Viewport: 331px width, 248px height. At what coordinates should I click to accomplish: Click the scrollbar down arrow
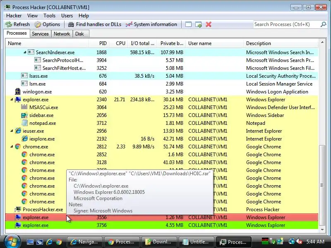pyautogui.click(x=322, y=229)
